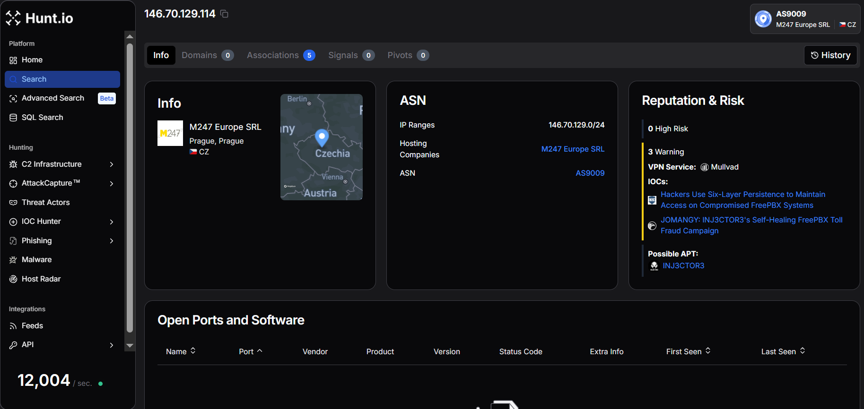Open the Home menu item
864x409 pixels.
coord(62,60)
